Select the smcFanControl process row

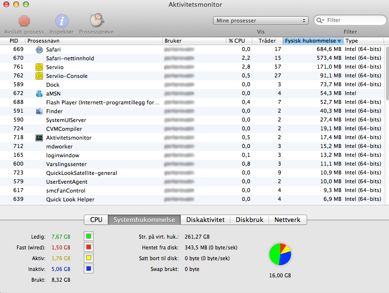[x=192, y=191]
